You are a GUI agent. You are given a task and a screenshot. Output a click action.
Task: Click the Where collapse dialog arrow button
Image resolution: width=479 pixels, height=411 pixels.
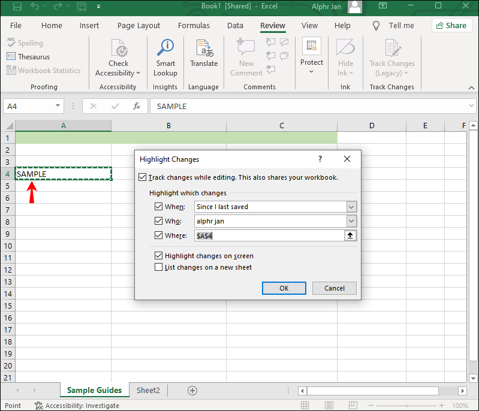click(x=350, y=235)
